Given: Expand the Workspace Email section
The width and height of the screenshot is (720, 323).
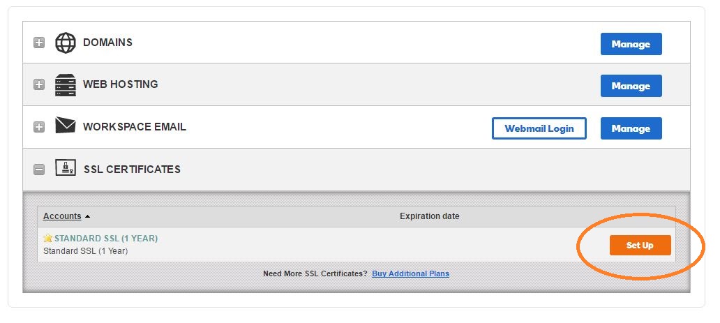Looking at the screenshot, I should pos(39,127).
